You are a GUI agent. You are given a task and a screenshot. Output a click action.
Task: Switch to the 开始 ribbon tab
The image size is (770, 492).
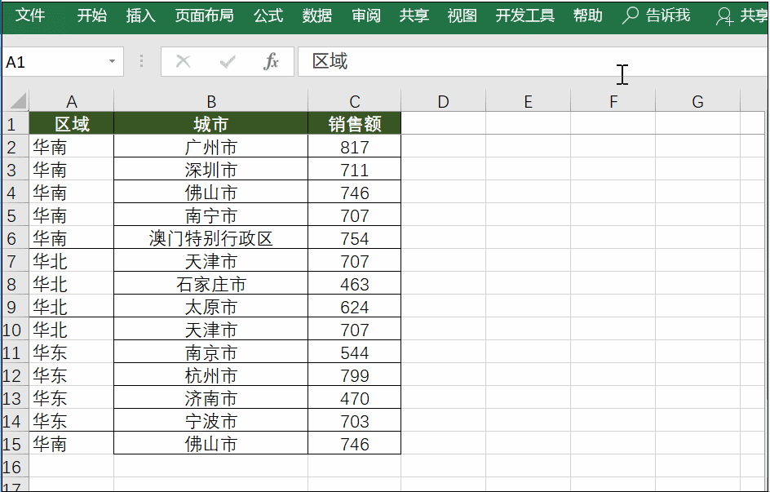92,16
